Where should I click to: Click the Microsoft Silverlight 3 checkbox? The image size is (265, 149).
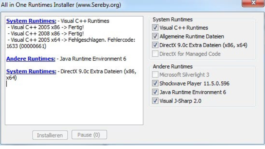155,75
